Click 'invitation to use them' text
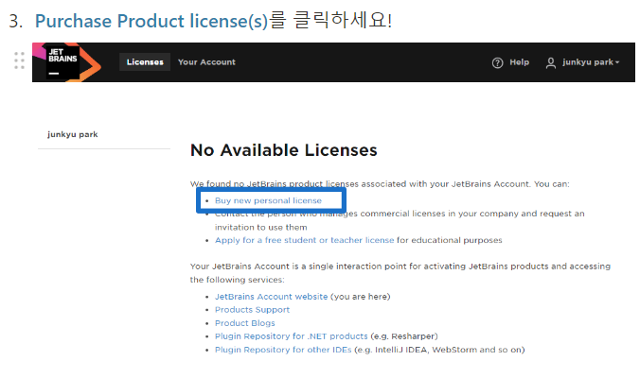This screenshot has width=640, height=378. 260,228
